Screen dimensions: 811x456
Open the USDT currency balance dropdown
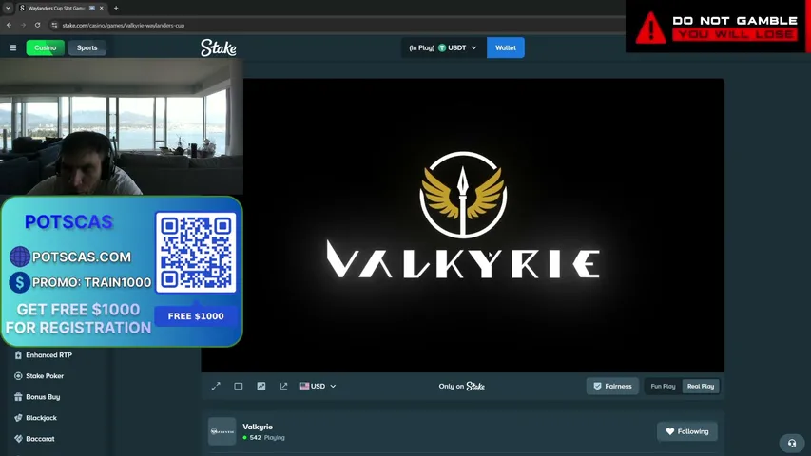[x=443, y=47]
